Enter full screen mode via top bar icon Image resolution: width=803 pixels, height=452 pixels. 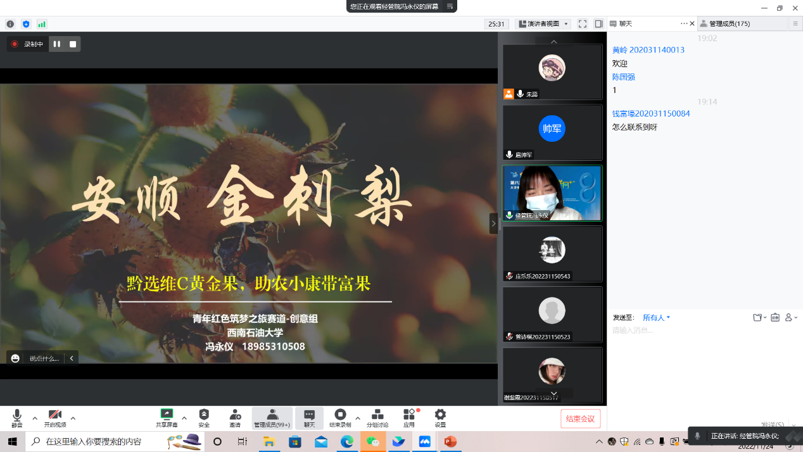(x=582, y=24)
